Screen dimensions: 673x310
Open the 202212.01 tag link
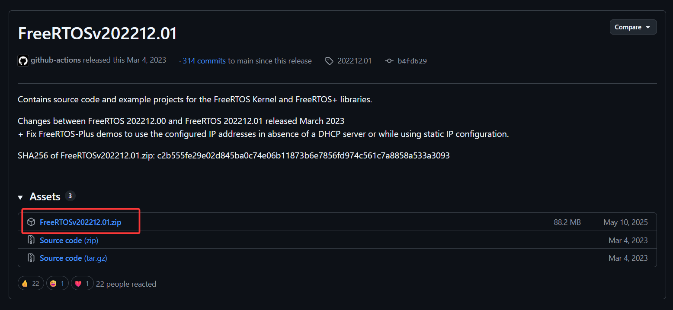tap(355, 61)
